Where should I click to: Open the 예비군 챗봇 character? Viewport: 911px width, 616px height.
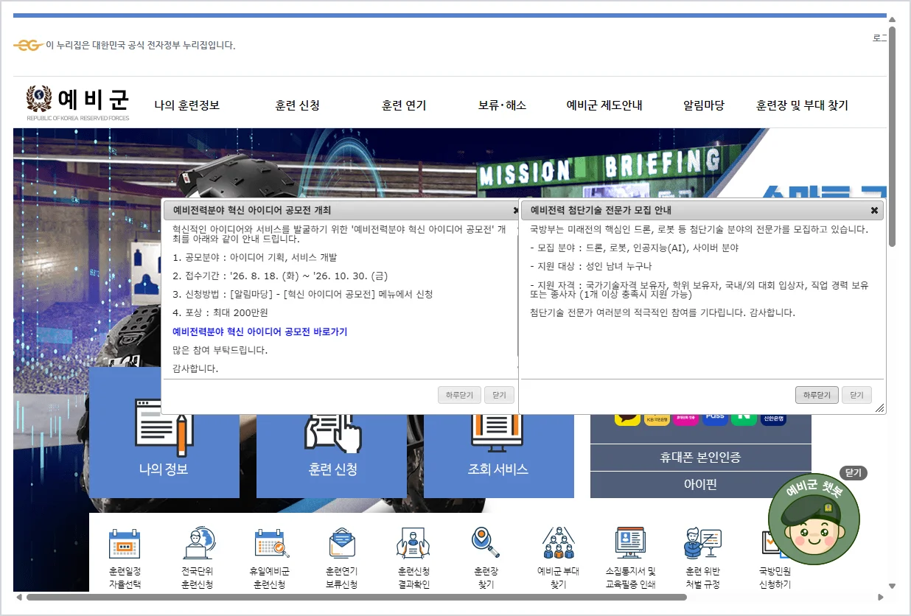click(x=814, y=520)
